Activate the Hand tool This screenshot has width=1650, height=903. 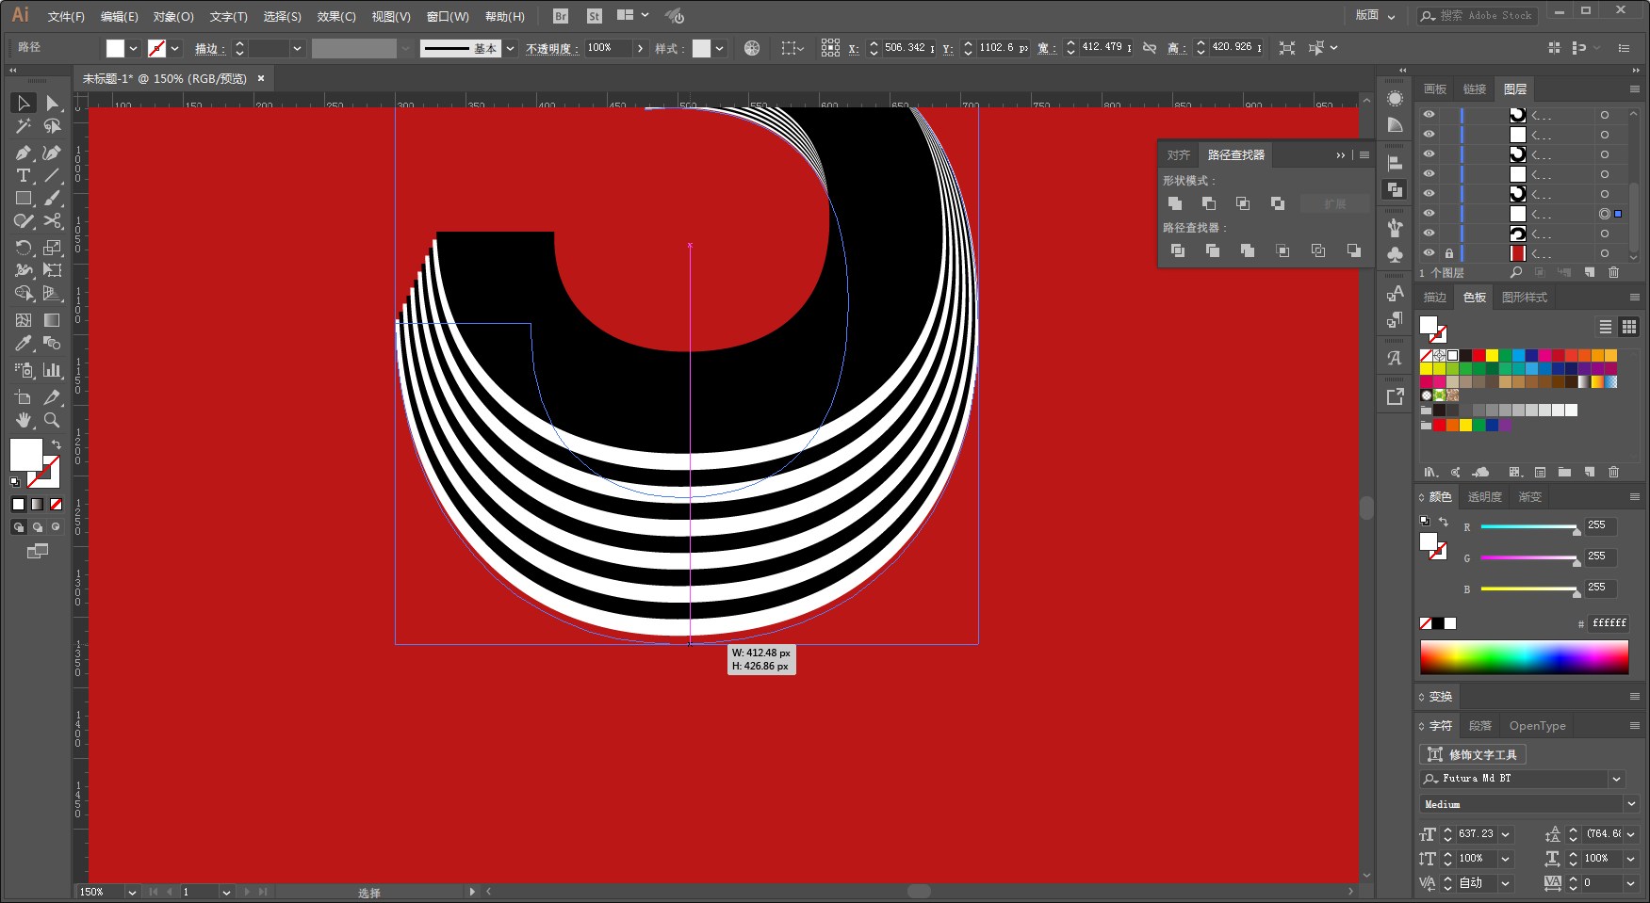click(24, 420)
